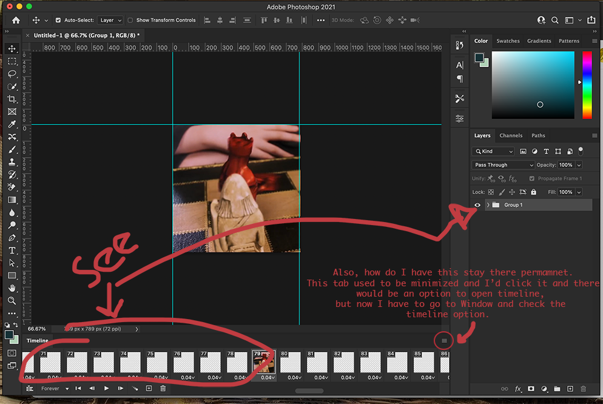The height and width of the screenshot is (404, 603).
Task: Click the Delete selected frames trash button
Action: [162, 388]
